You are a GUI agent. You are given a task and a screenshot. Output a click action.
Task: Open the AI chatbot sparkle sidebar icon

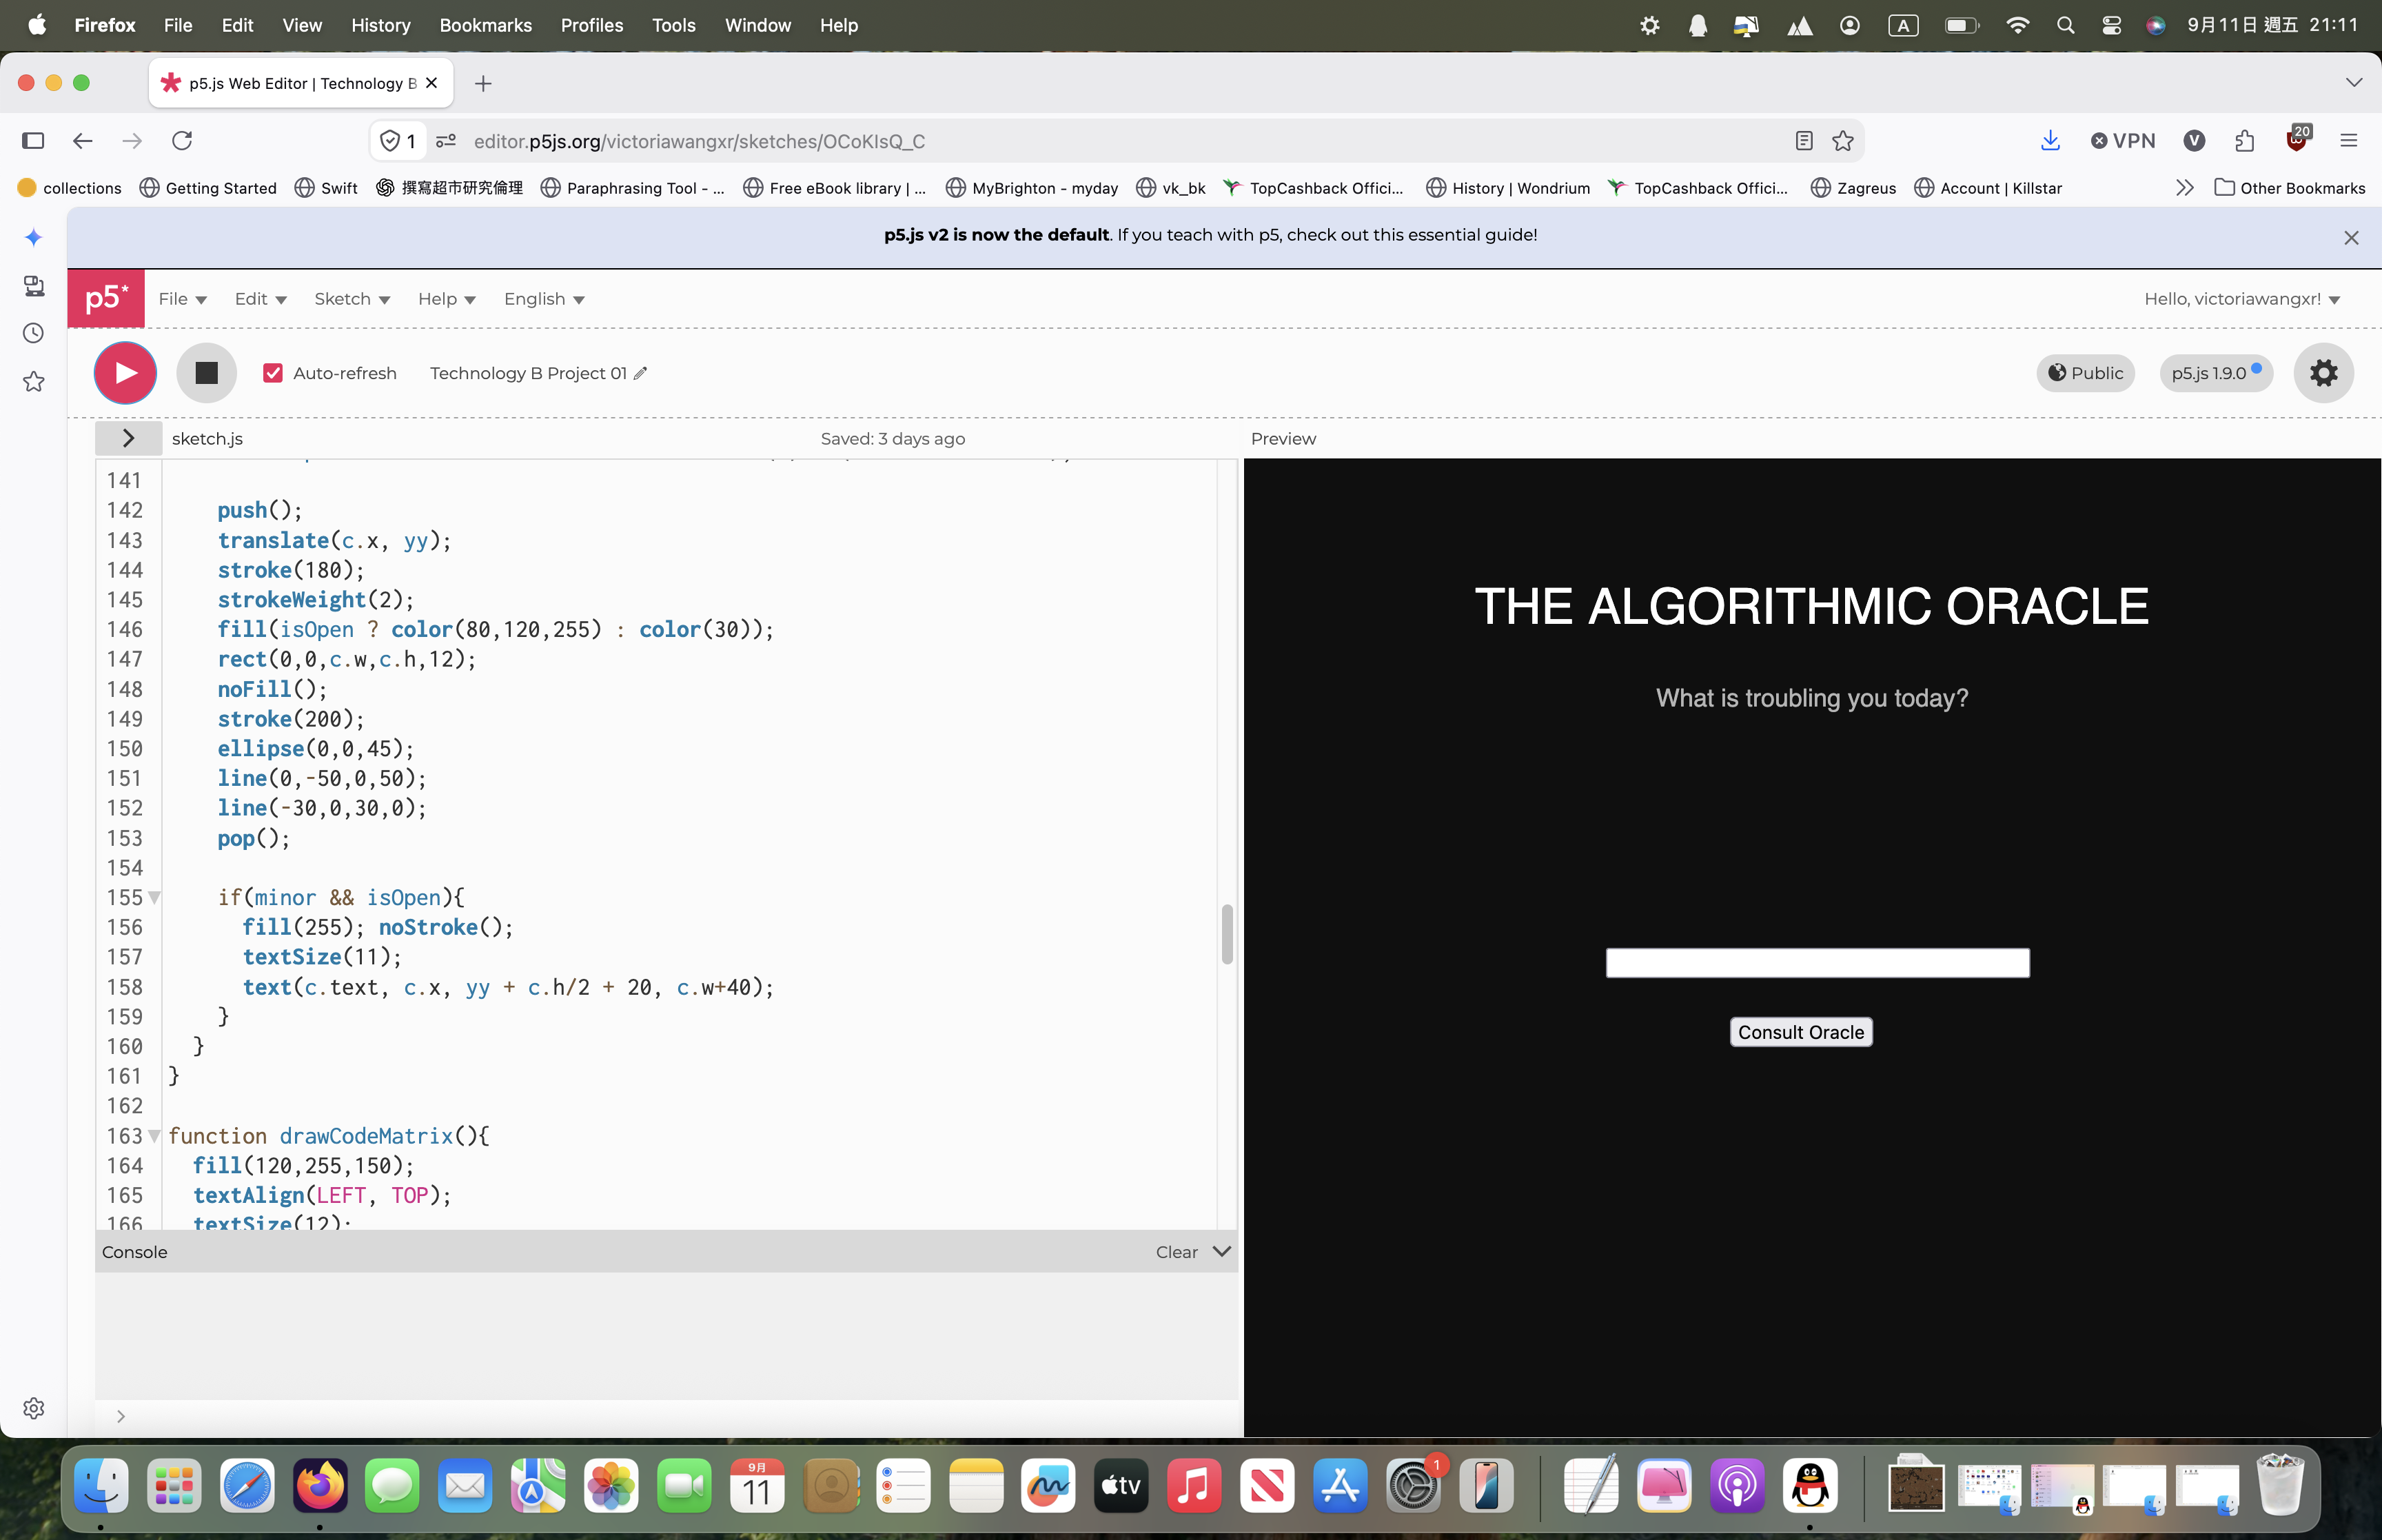pos(33,237)
